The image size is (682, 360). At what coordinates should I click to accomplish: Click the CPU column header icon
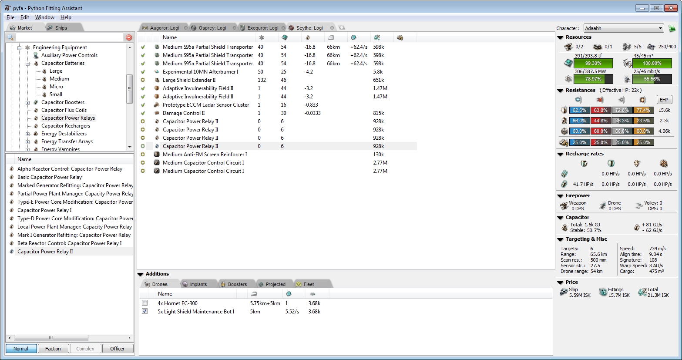point(285,37)
